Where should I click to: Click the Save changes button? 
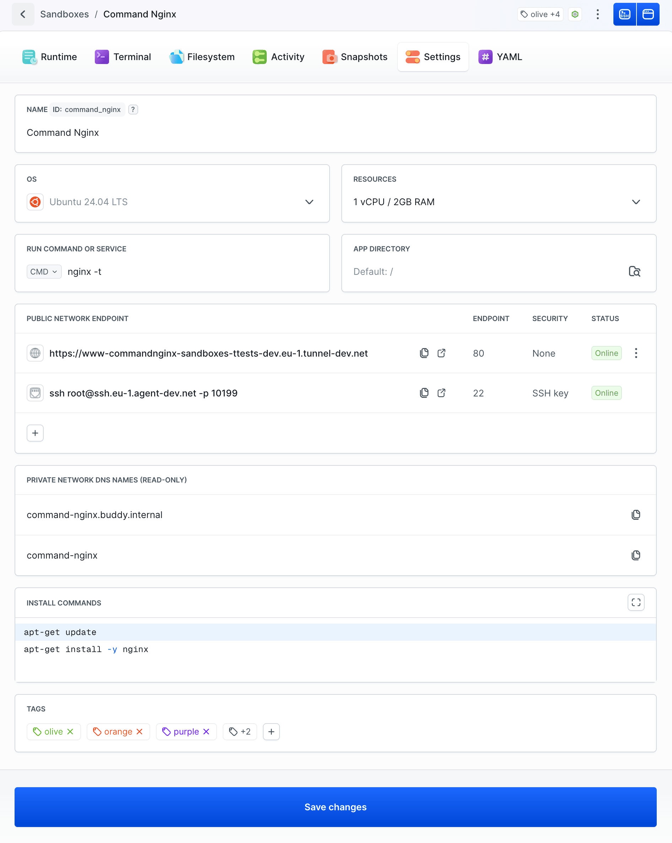click(335, 807)
